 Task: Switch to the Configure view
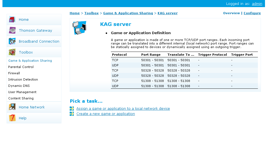pos(252,13)
